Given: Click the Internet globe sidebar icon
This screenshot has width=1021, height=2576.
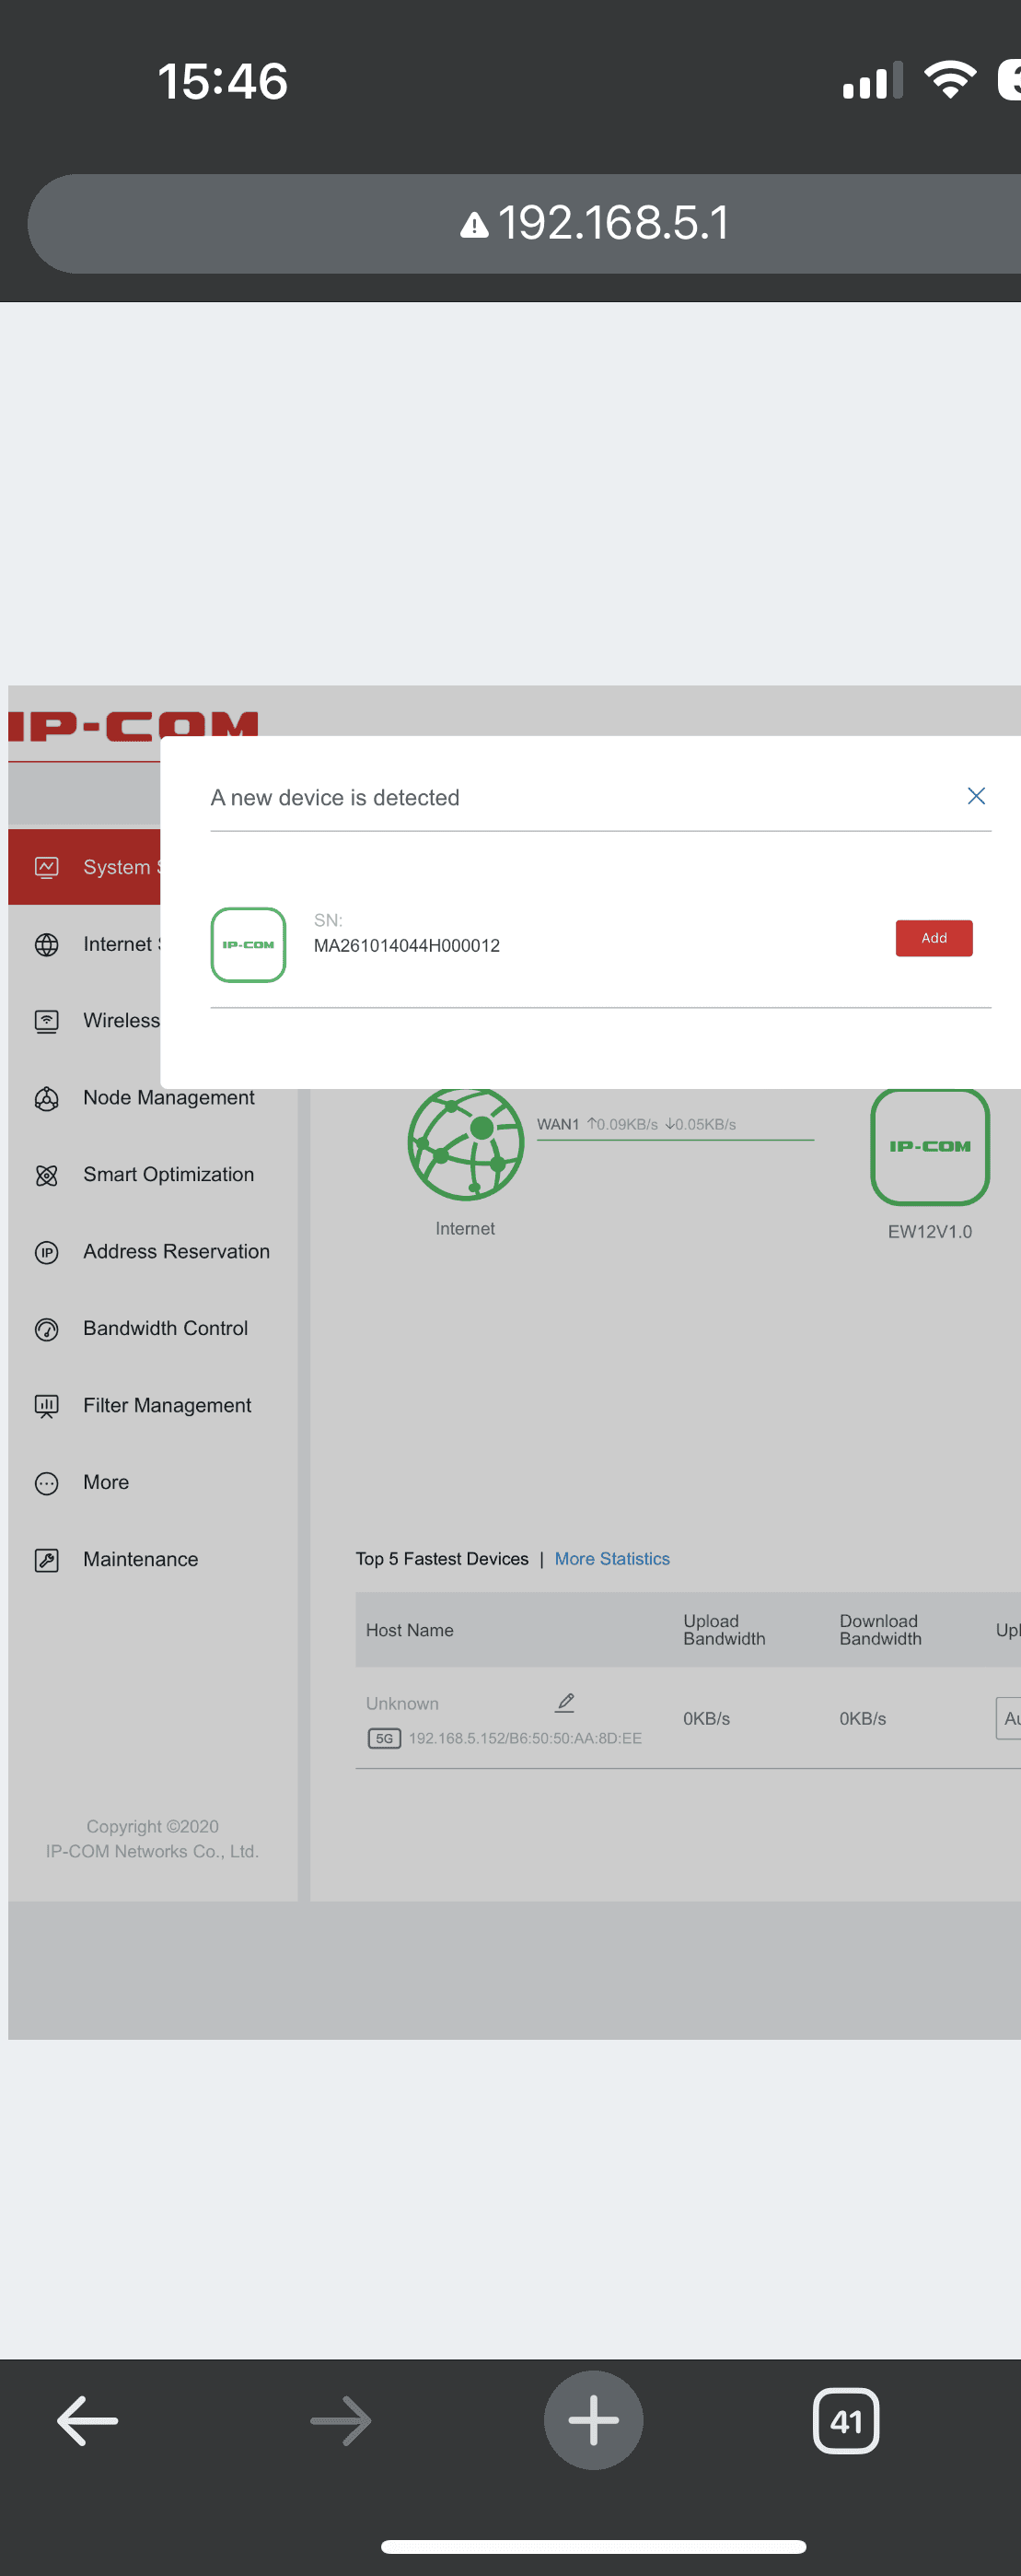Looking at the screenshot, I should click(47, 945).
